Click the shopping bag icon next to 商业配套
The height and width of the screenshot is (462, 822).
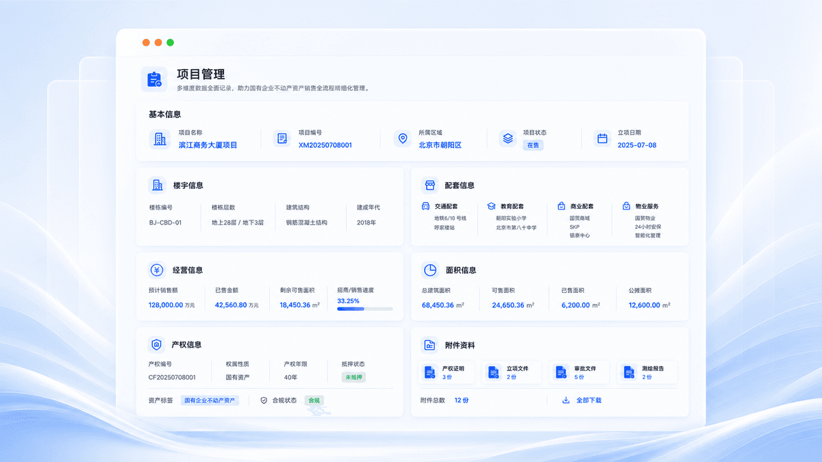coord(561,206)
